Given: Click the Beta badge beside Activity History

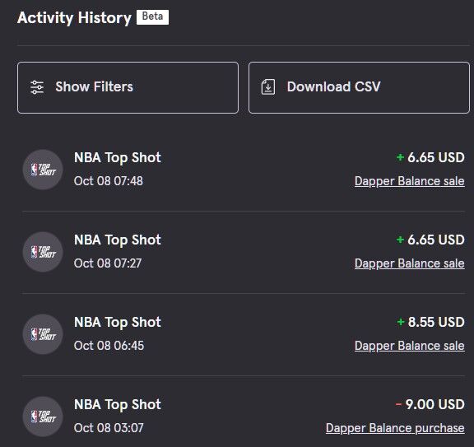Looking at the screenshot, I should (153, 17).
